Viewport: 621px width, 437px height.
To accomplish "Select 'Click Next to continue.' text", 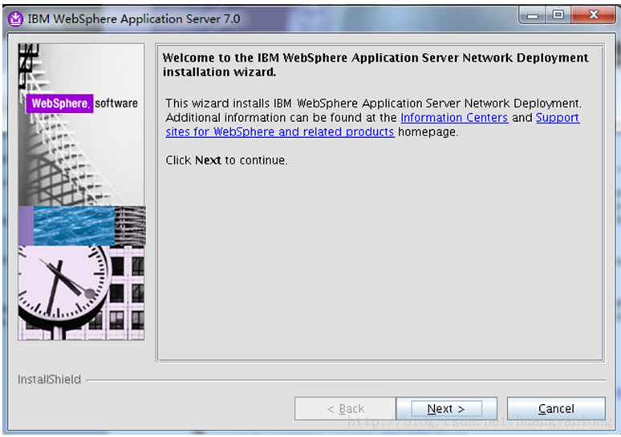I will (x=226, y=160).
